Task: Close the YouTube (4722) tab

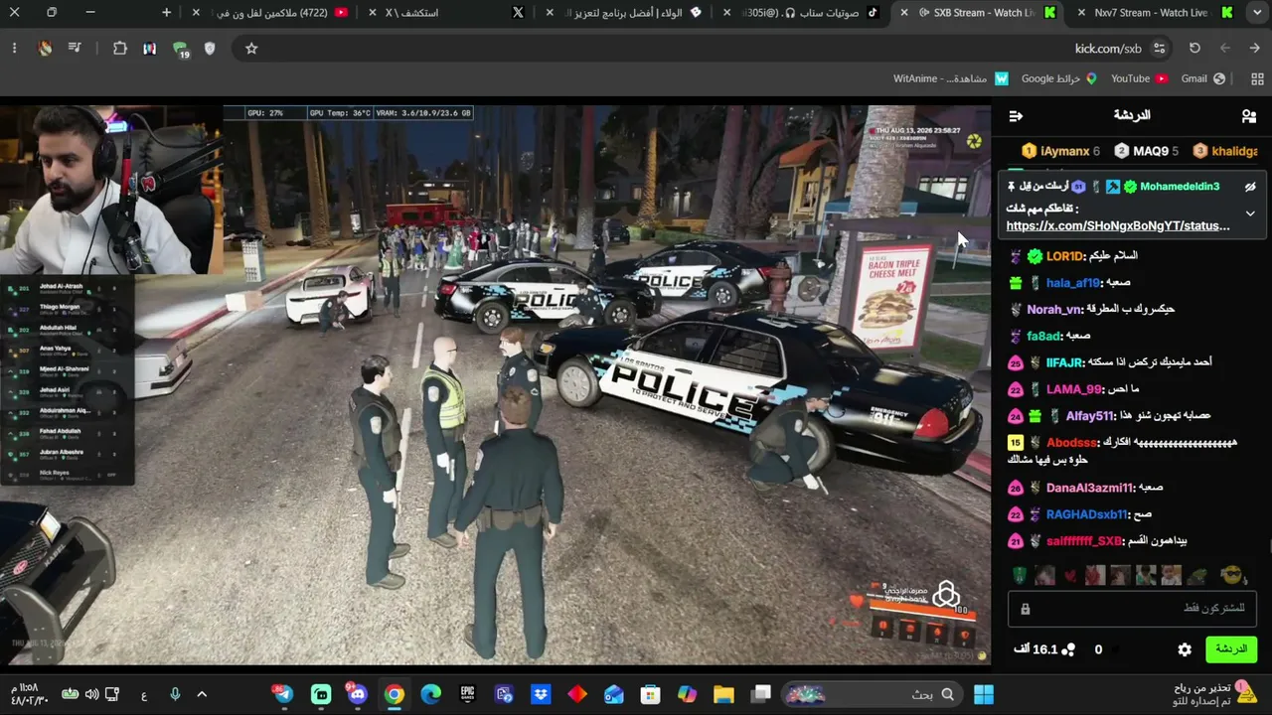Action: point(196,13)
